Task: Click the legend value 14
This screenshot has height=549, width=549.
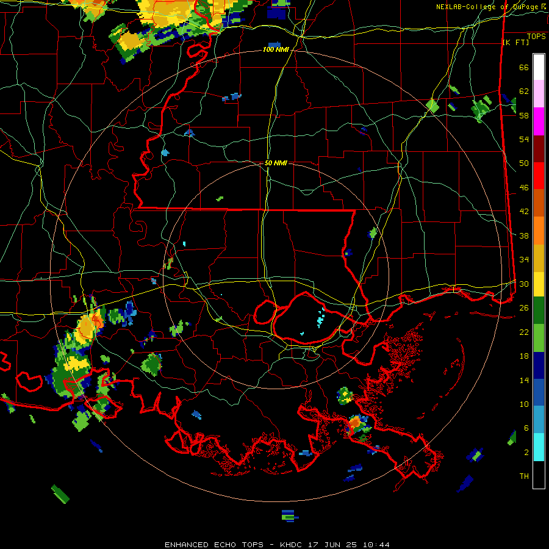Action: 524,380
